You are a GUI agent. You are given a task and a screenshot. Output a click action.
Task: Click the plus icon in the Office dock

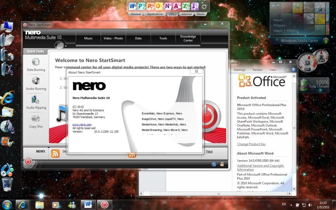click(x=204, y=7)
